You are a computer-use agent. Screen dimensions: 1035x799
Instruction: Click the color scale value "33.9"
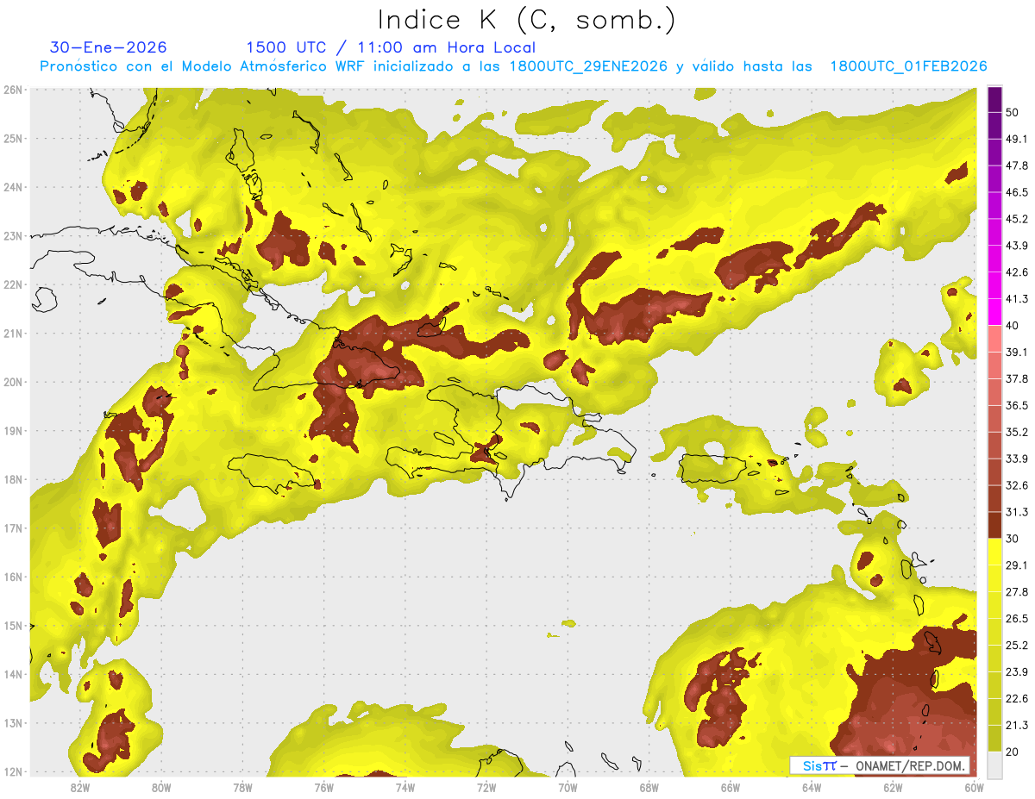[x=1017, y=459]
